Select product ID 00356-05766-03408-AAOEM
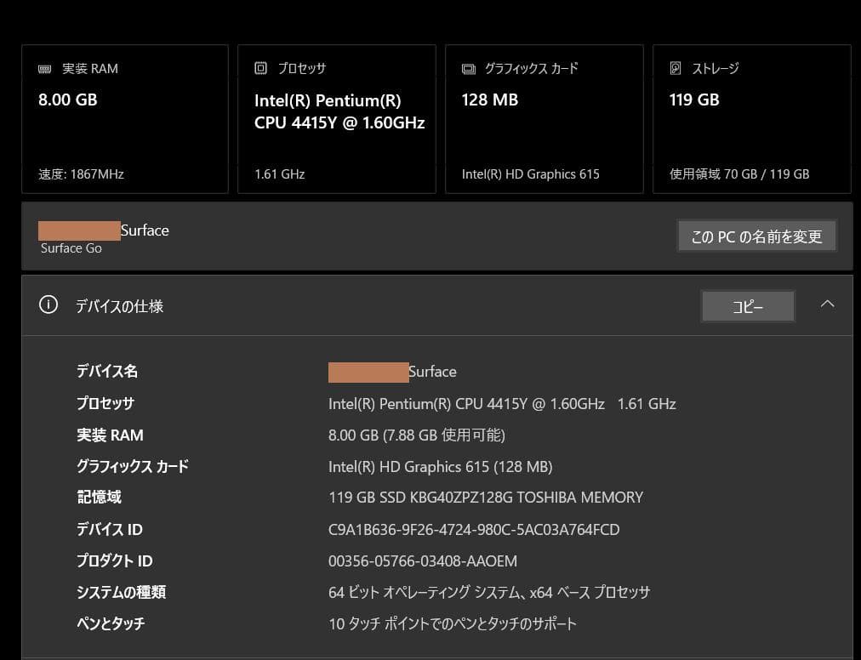This screenshot has height=660, width=861. coord(423,561)
